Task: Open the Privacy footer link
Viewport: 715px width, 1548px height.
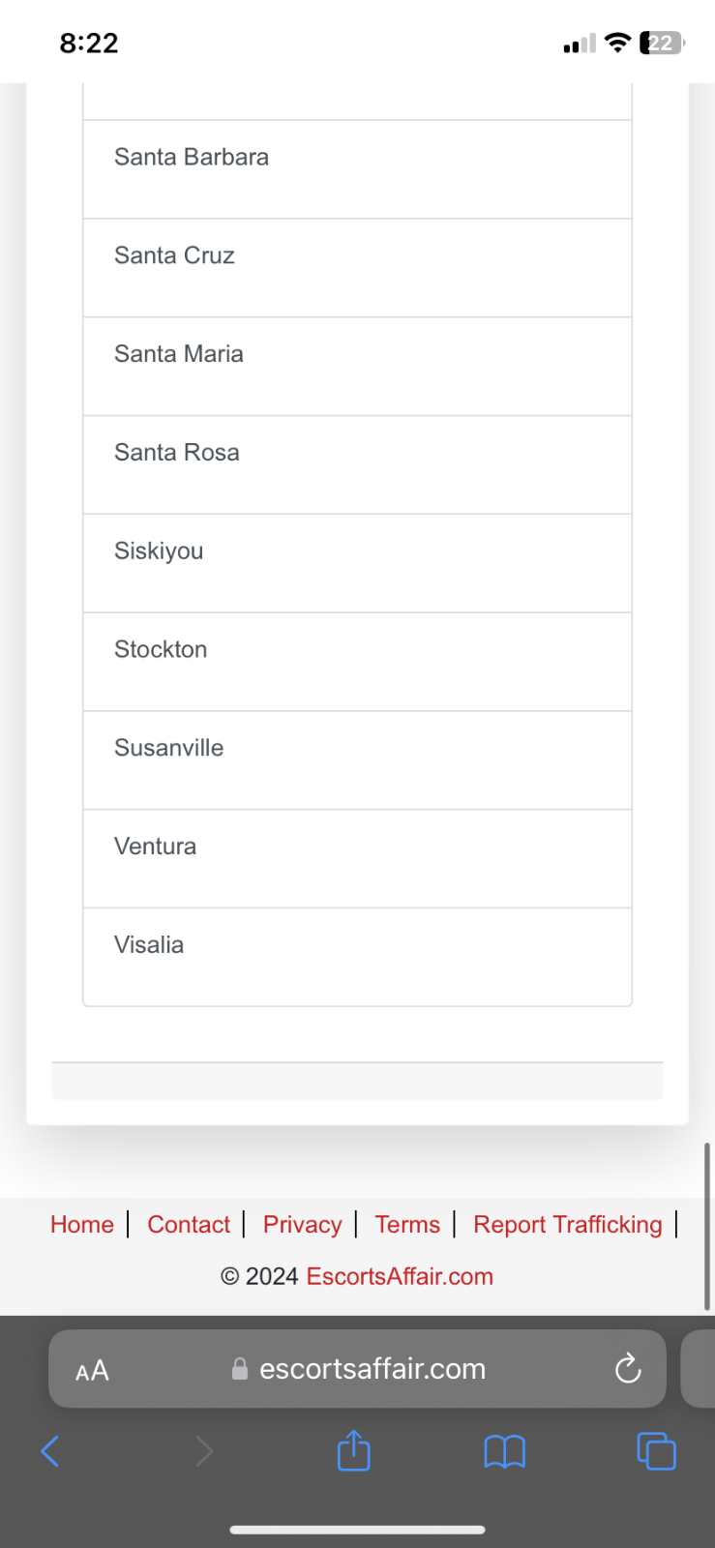Action: 303,1224
